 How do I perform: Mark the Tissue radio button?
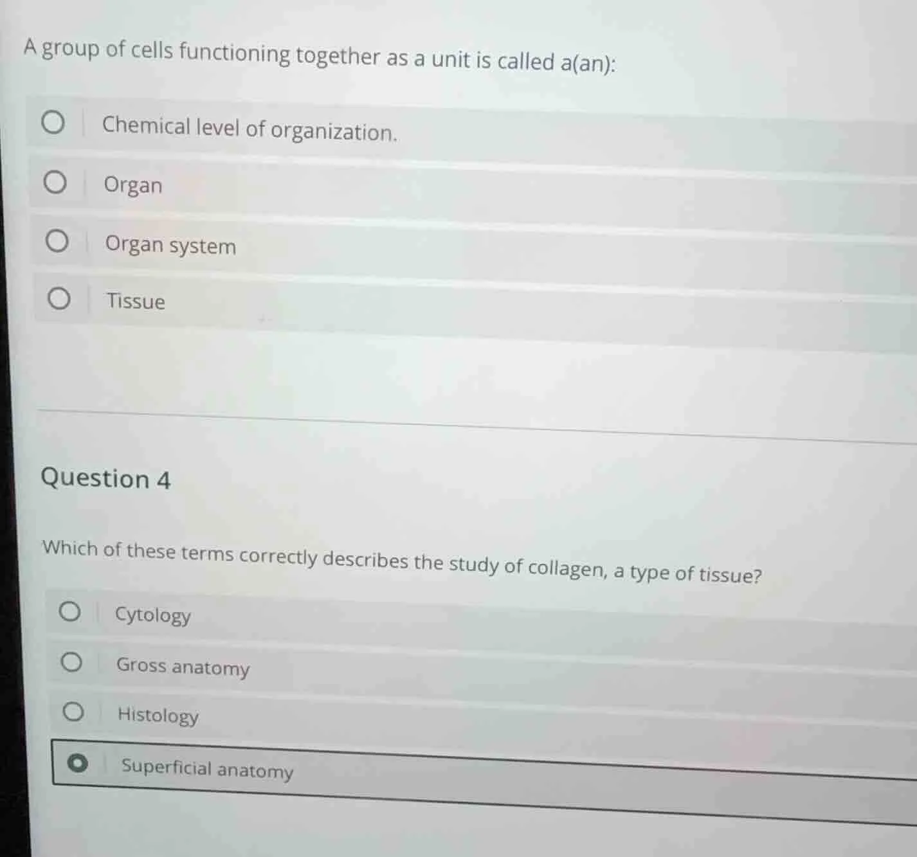pyautogui.click(x=59, y=298)
